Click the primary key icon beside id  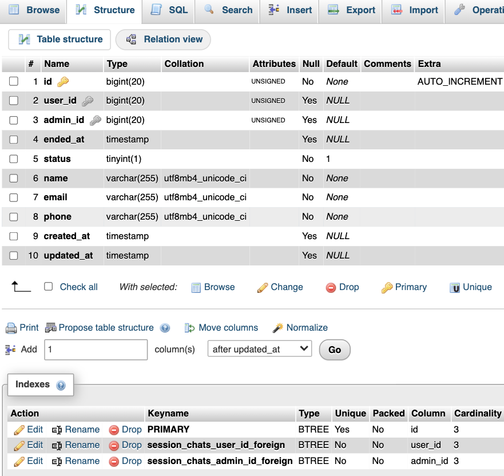[63, 82]
